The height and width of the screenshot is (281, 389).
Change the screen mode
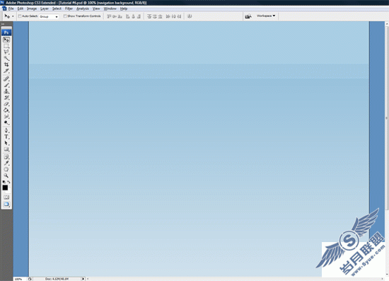point(6,205)
